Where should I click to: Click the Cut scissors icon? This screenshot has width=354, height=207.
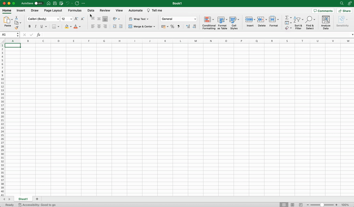tap(16, 18)
